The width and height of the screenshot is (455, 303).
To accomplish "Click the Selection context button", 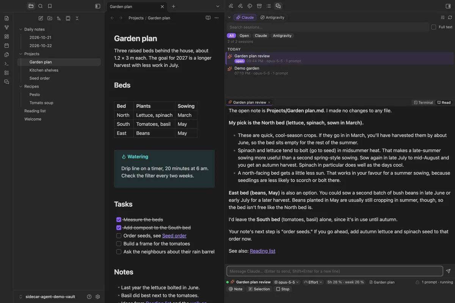I will pos(259,289).
